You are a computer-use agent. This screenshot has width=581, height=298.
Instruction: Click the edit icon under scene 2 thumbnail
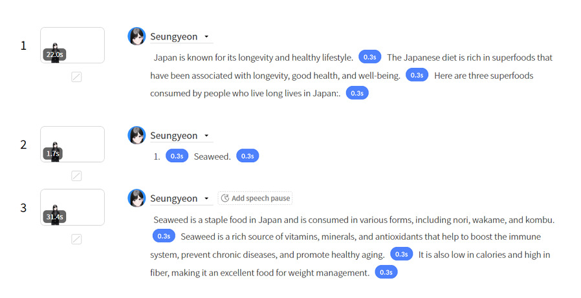pyautogui.click(x=76, y=176)
